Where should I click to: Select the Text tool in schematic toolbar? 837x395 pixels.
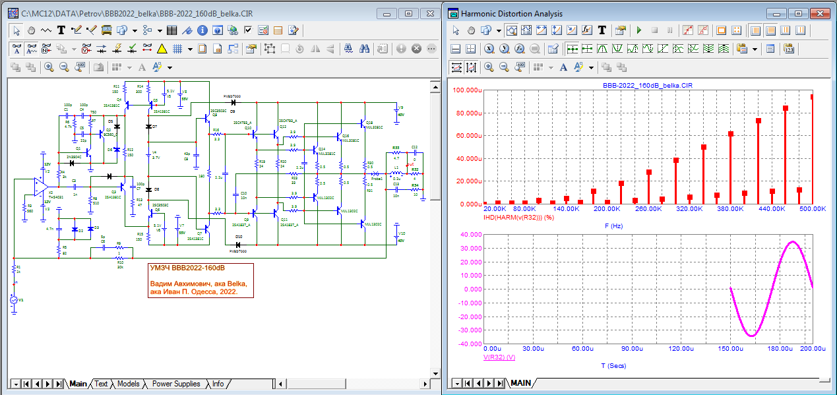coord(61,30)
